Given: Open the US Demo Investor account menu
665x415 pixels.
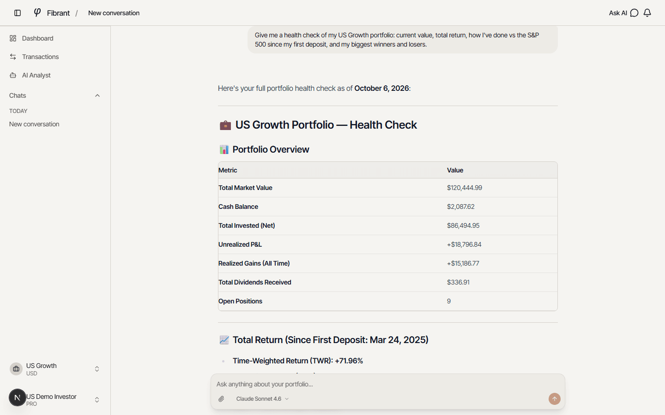Looking at the screenshot, I should (55, 399).
